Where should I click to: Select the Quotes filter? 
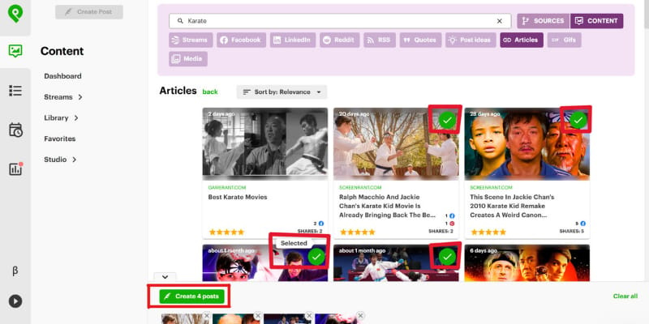tap(420, 40)
